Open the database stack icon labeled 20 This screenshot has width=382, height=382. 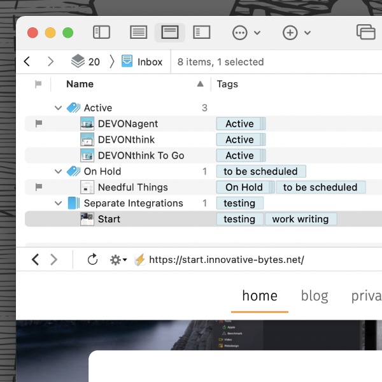[x=78, y=61]
